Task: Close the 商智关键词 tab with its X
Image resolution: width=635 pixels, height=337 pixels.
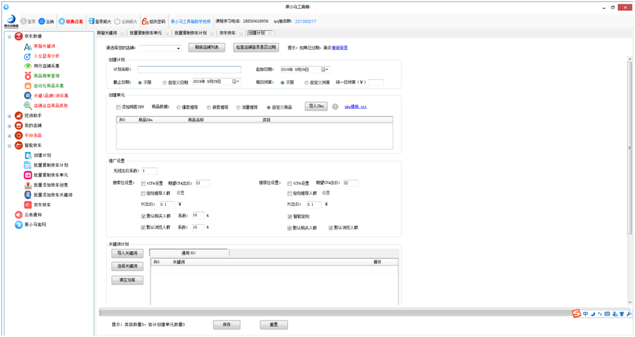Action: 123,34
